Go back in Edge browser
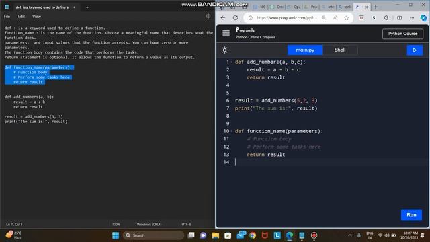Viewport: 430px width, 242px height. click(x=222, y=18)
